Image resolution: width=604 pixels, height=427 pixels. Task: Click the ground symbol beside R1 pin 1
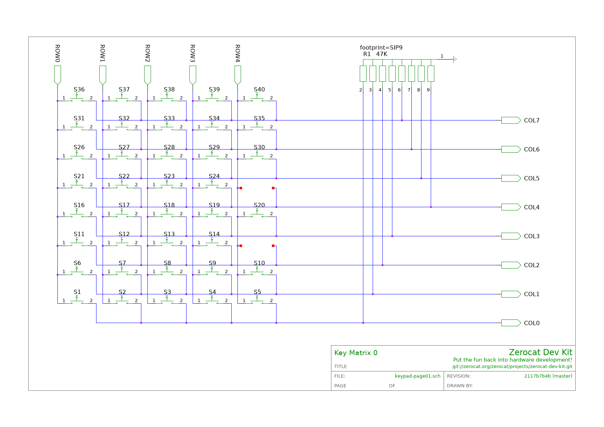click(455, 59)
